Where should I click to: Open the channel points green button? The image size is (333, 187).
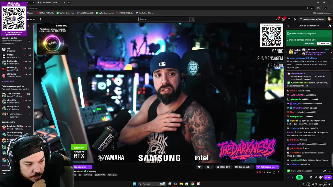(299, 177)
